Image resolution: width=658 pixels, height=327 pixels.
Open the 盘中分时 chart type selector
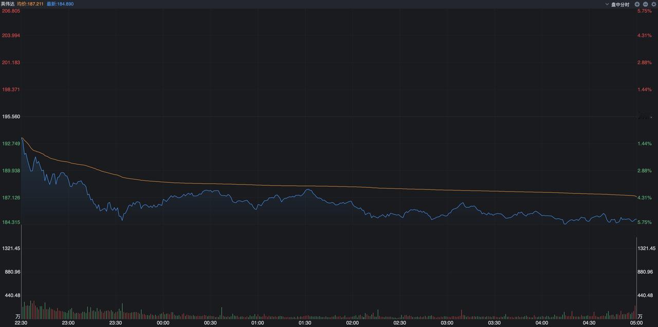coord(620,4)
